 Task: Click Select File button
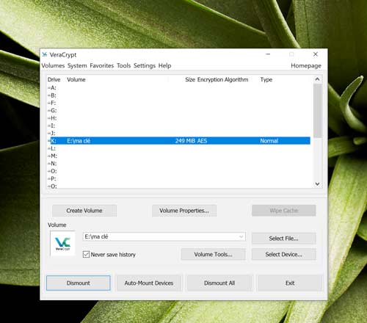click(x=284, y=239)
